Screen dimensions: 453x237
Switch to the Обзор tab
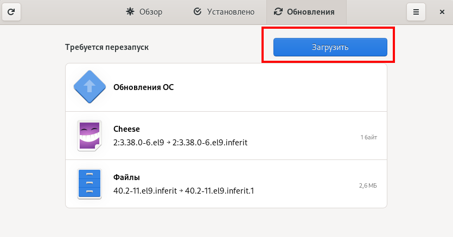click(144, 11)
